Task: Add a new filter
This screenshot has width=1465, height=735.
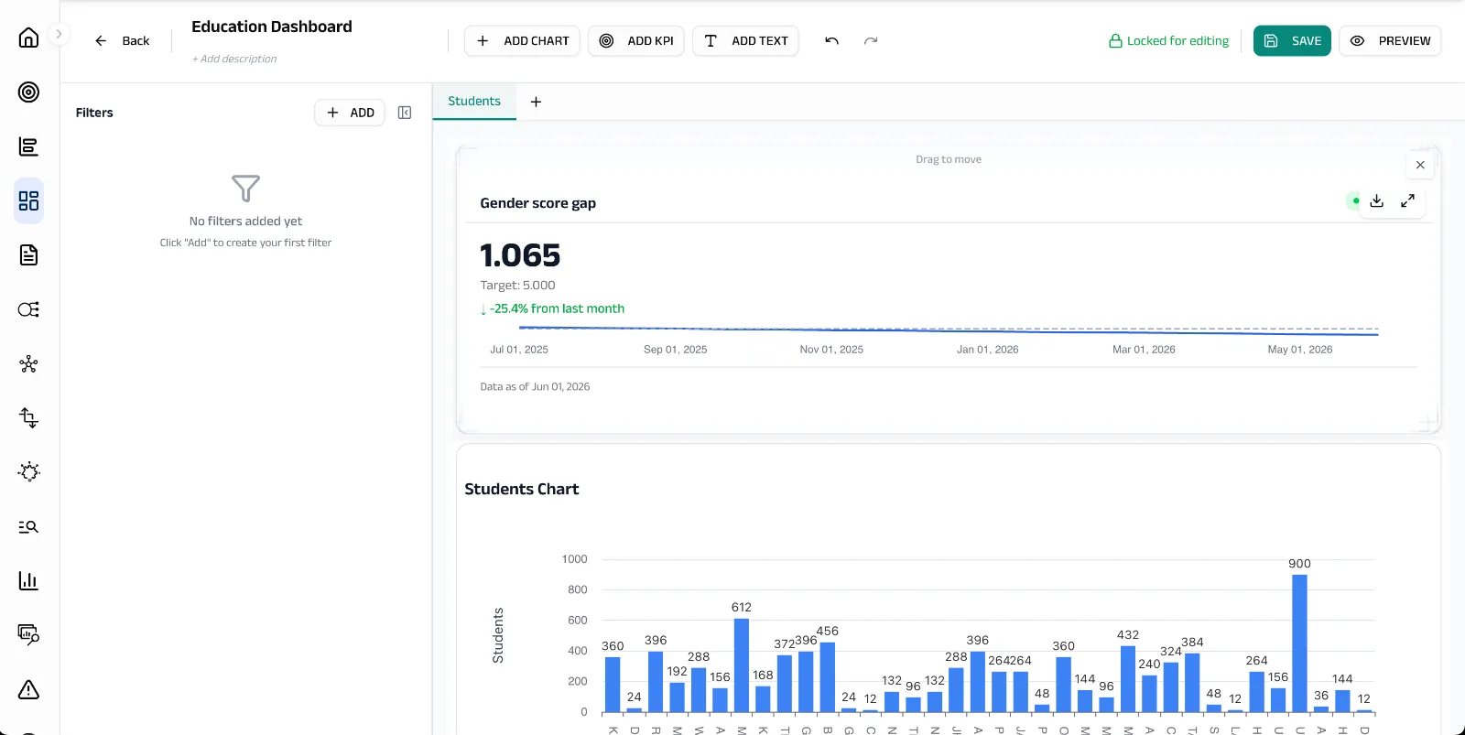Action: point(350,113)
